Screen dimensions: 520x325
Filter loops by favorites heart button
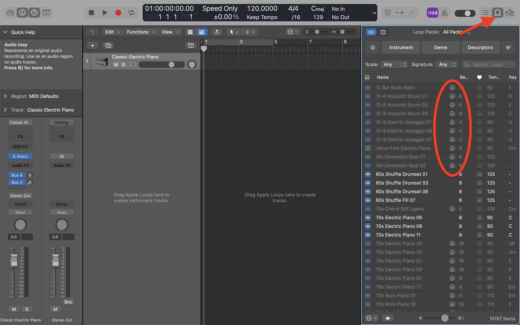[x=508, y=48]
